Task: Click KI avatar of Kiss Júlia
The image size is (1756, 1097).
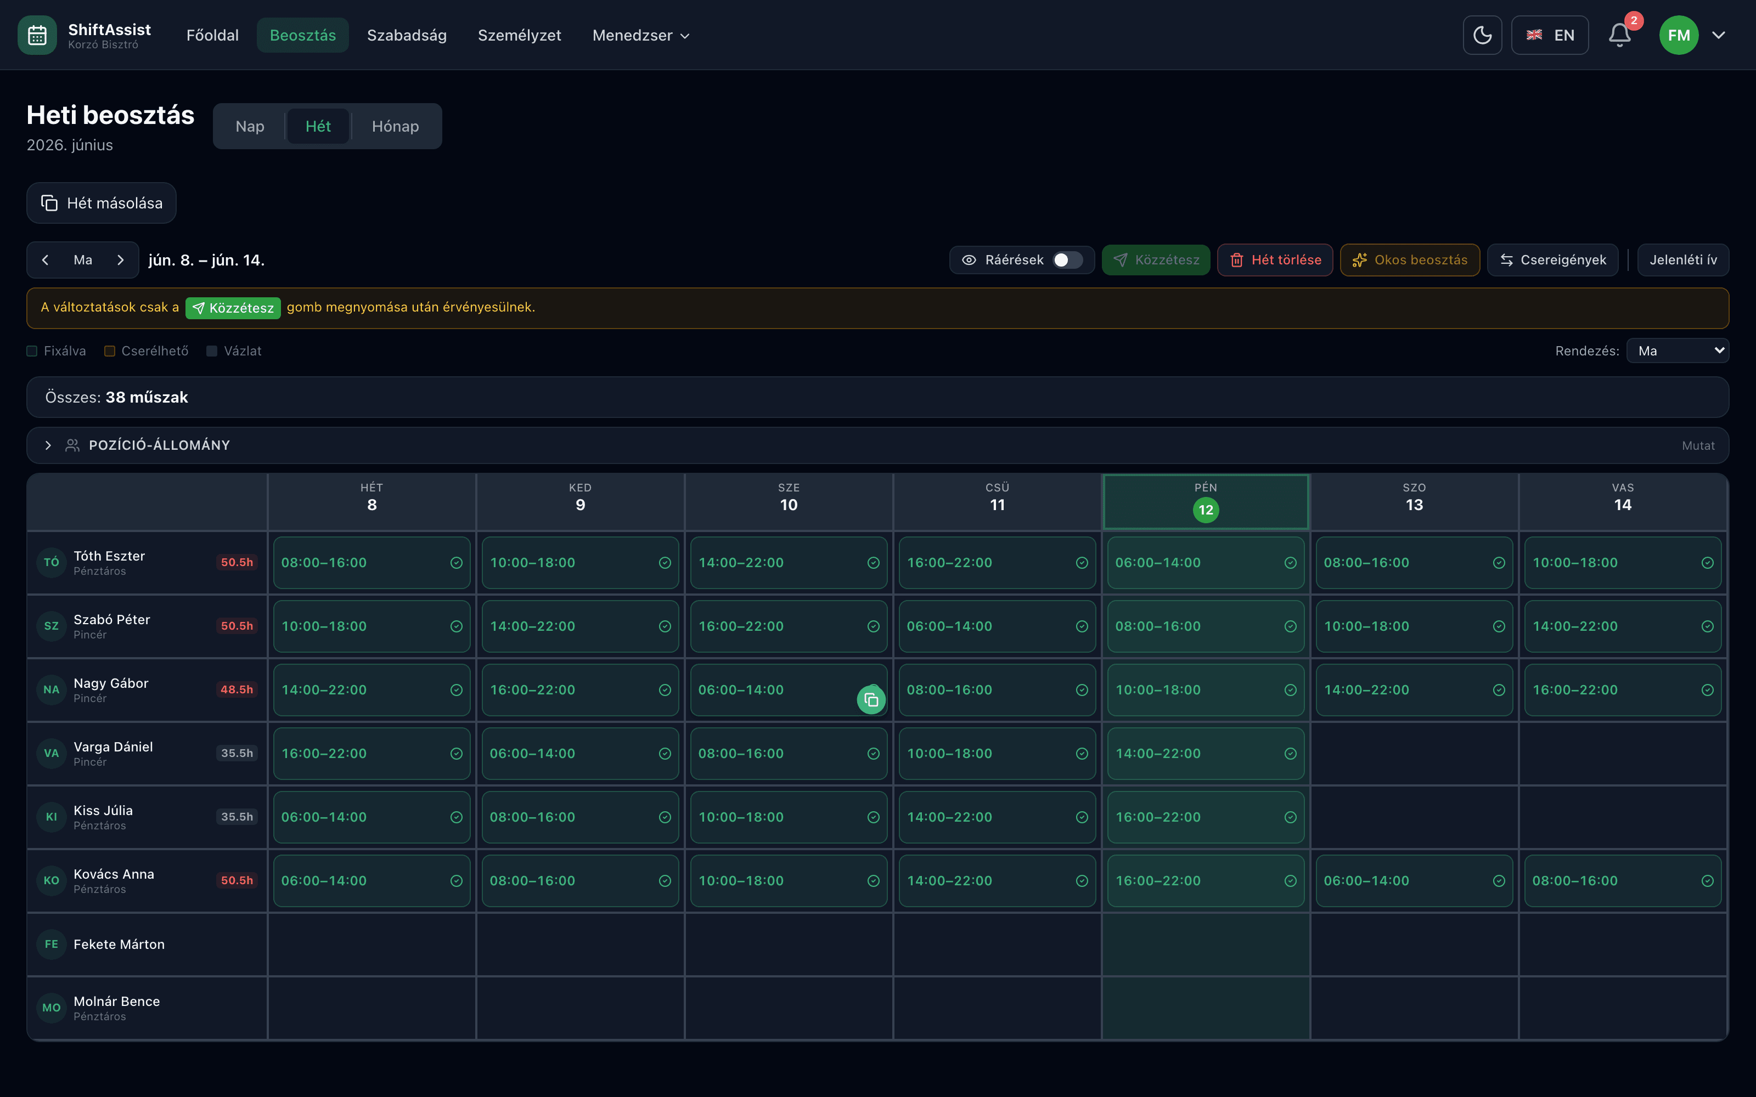Action: (x=52, y=817)
